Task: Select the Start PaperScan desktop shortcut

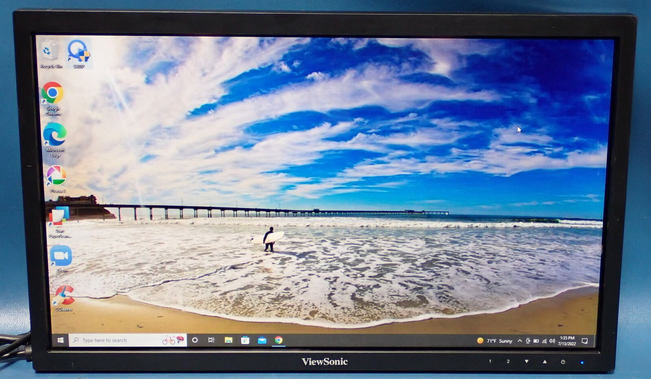Action: [x=59, y=216]
